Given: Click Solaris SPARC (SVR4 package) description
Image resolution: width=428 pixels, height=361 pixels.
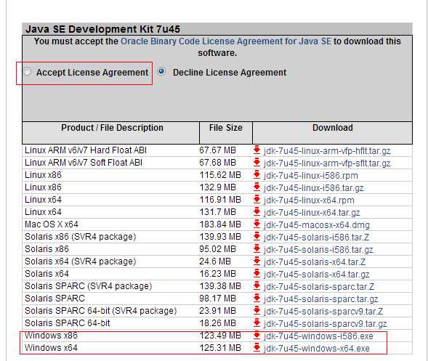Looking at the screenshot, I should pyautogui.click(x=88, y=286).
